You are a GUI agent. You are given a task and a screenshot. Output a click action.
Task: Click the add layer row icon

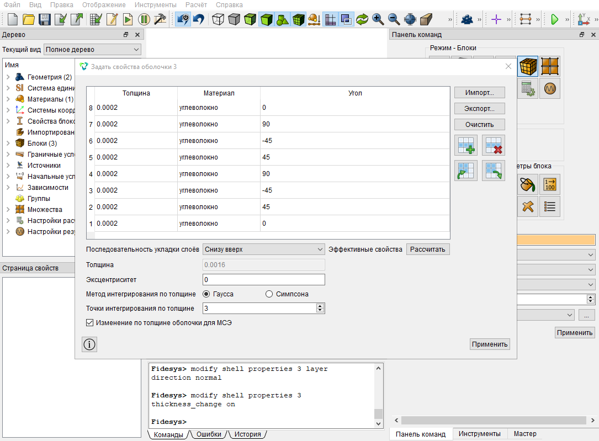(466, 145)
